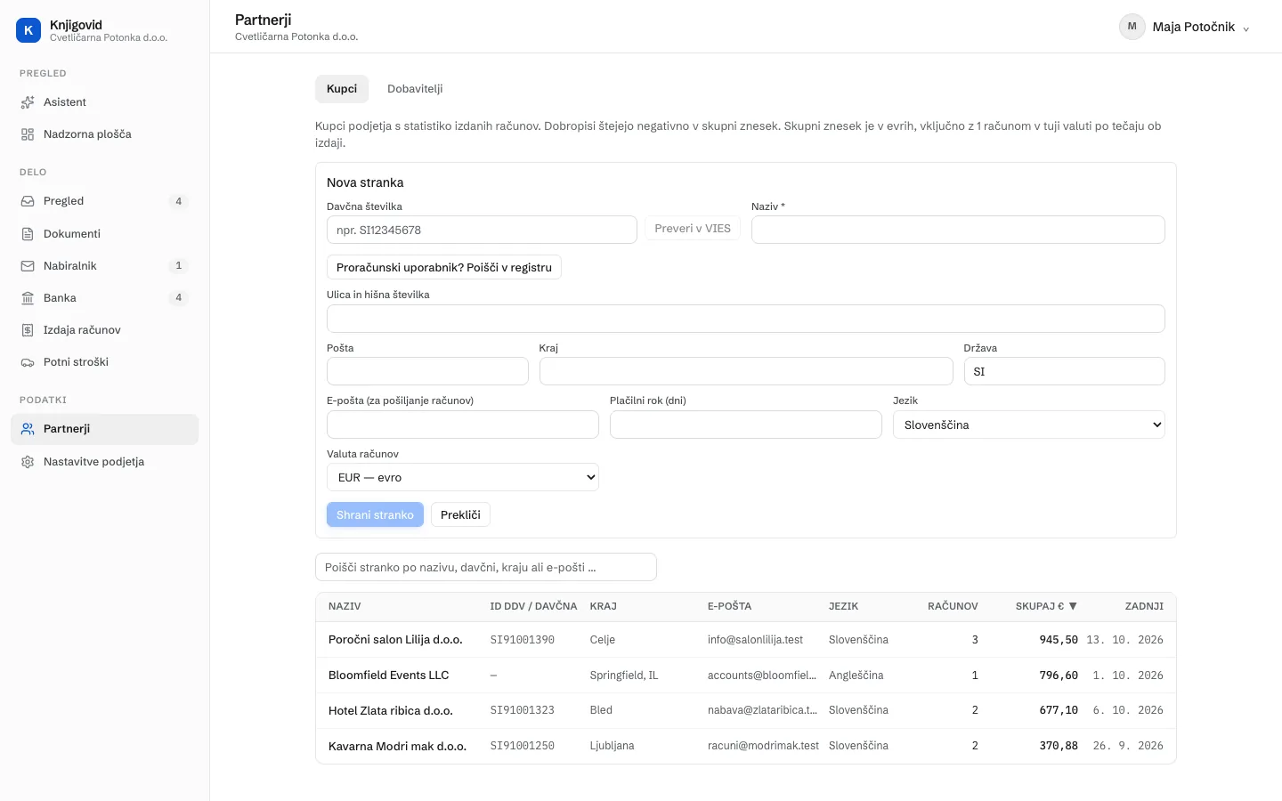Open Dokumenti in the sidebar
This screenshot has width=1282, height=801.
(x=104, y=234)
